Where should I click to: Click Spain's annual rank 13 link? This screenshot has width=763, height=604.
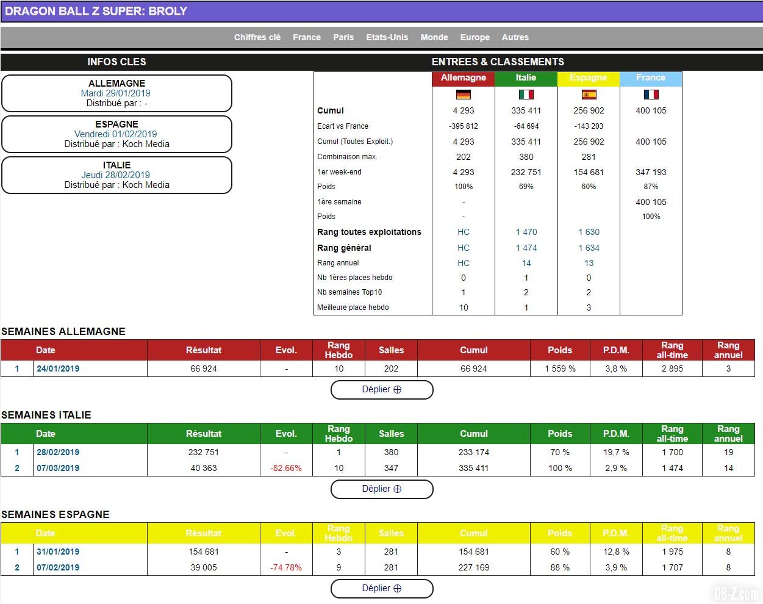coord(589,263)
